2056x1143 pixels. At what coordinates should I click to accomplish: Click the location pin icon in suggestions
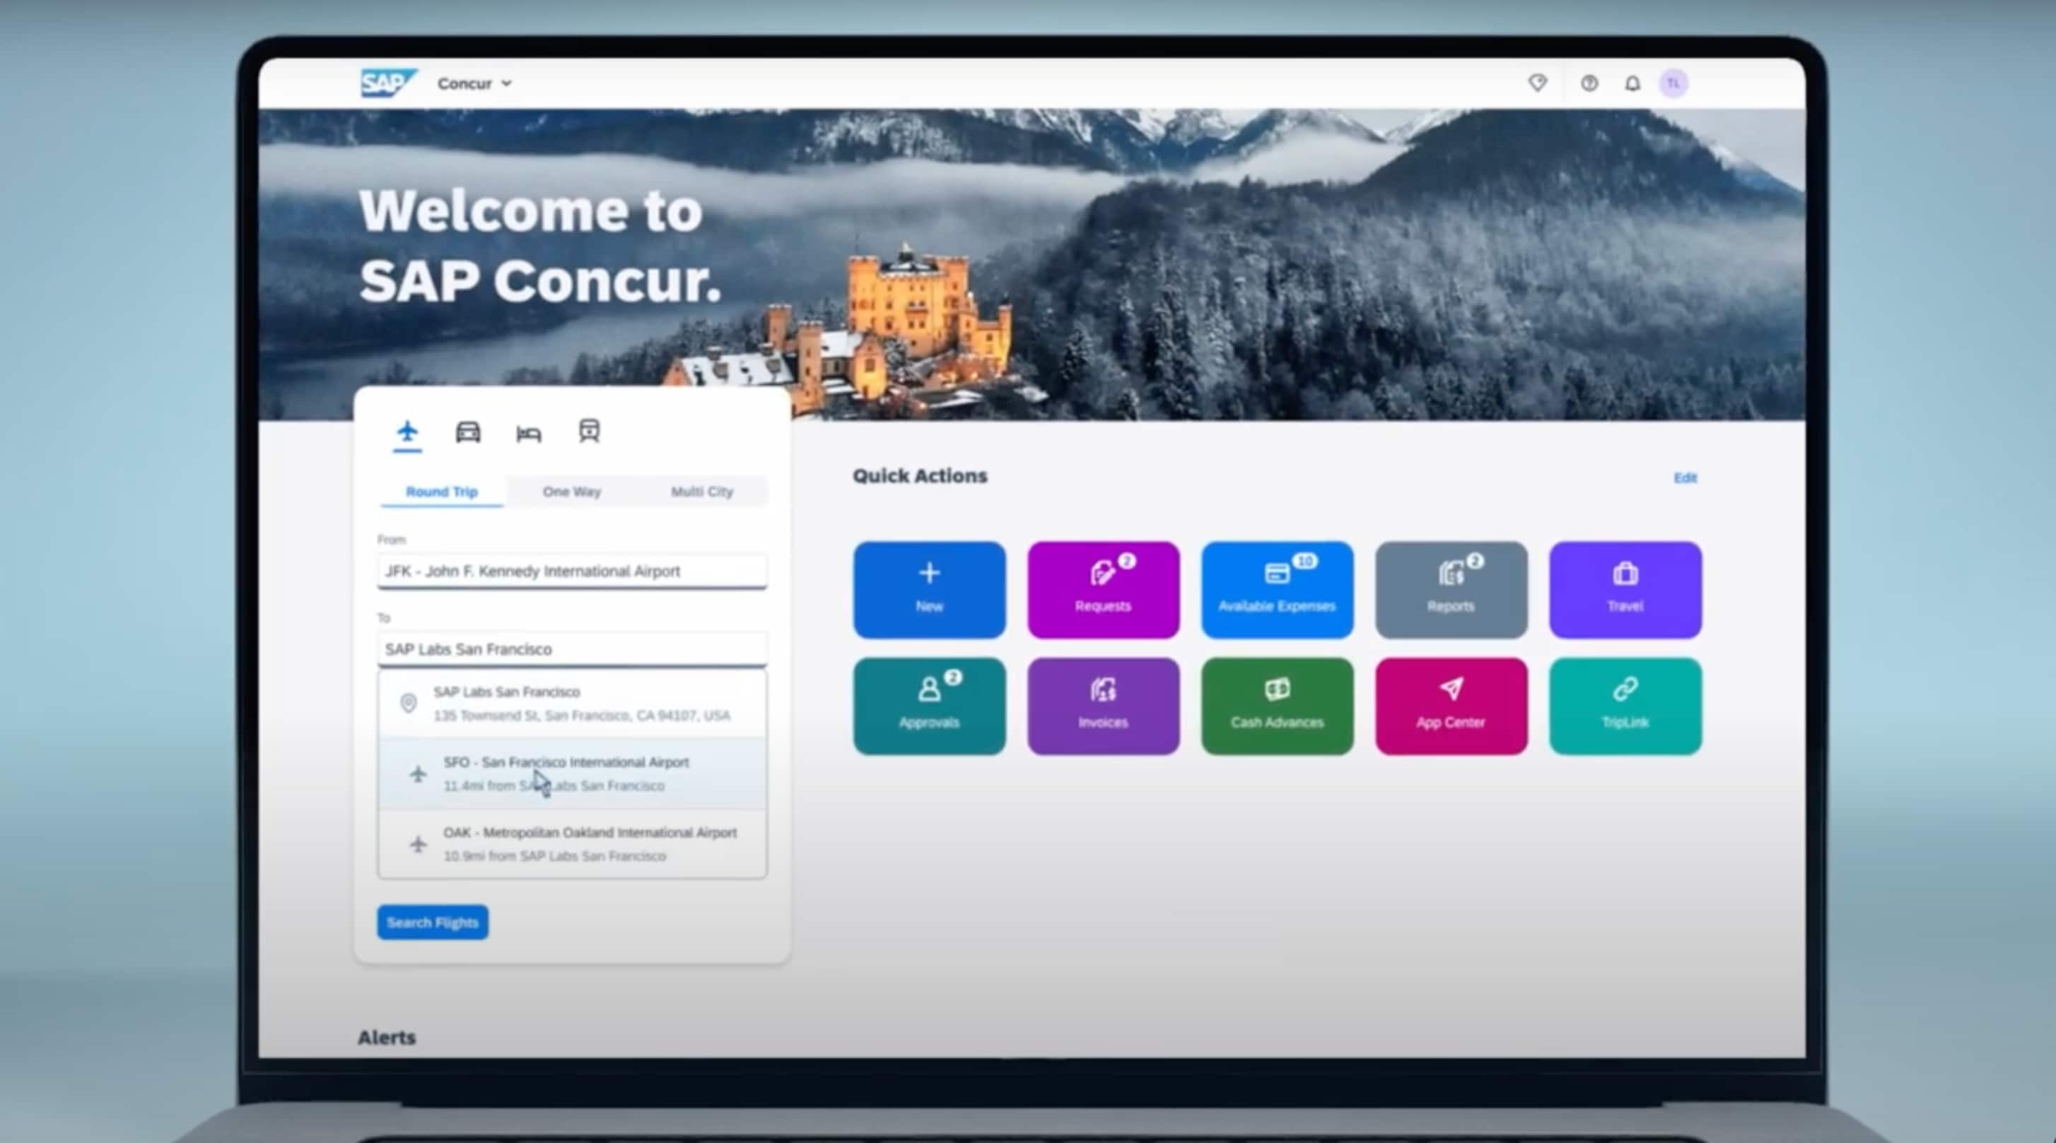tap(408, 704)
